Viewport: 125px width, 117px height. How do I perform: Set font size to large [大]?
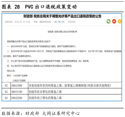pyautogui.click(x=56, y=22)
